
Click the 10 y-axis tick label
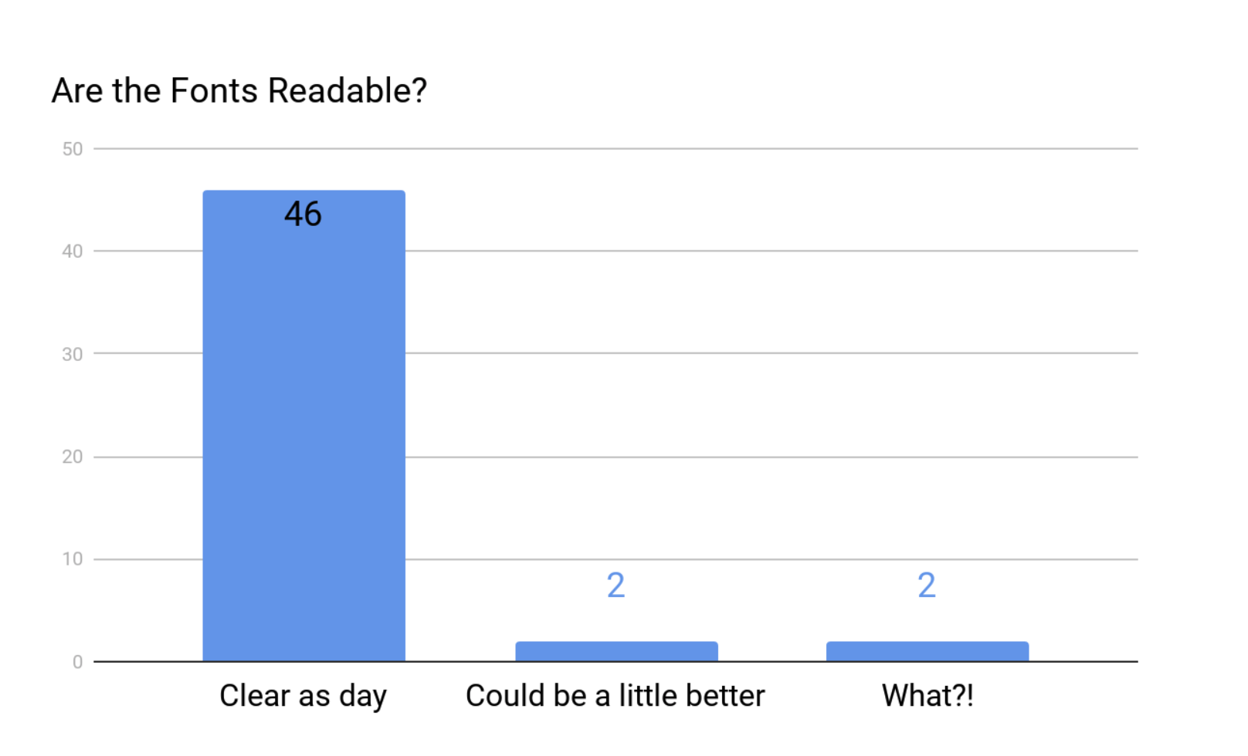pyautogui.click(x=73, y=559)
